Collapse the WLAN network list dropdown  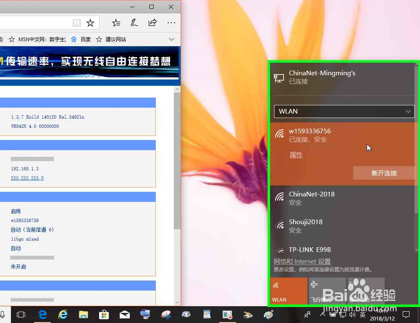[407, 111]
